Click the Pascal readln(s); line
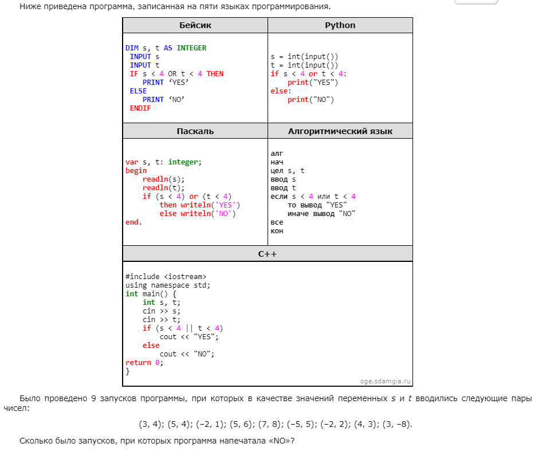 pos(163,179)
